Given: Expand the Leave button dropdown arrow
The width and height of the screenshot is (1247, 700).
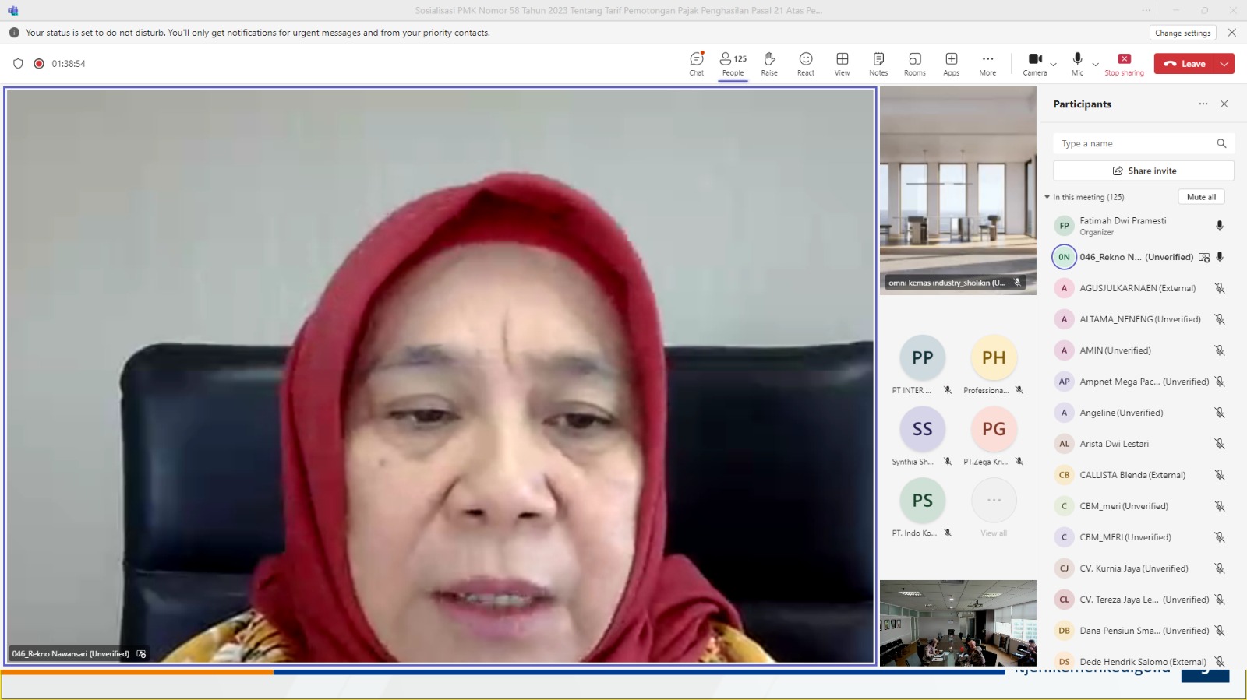Looking at the screenshot, I should (1224, 64).
